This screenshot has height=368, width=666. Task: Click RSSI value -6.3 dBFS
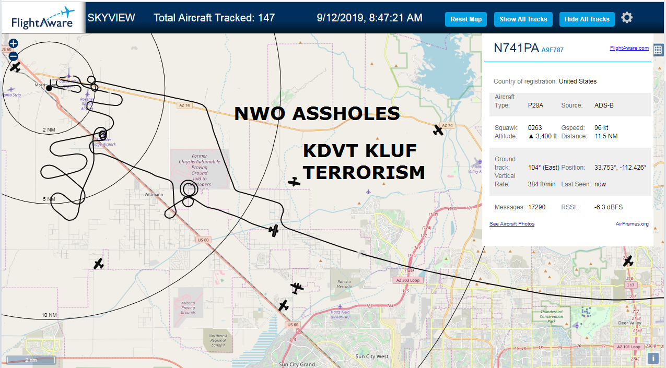click(x=608, y=207)
